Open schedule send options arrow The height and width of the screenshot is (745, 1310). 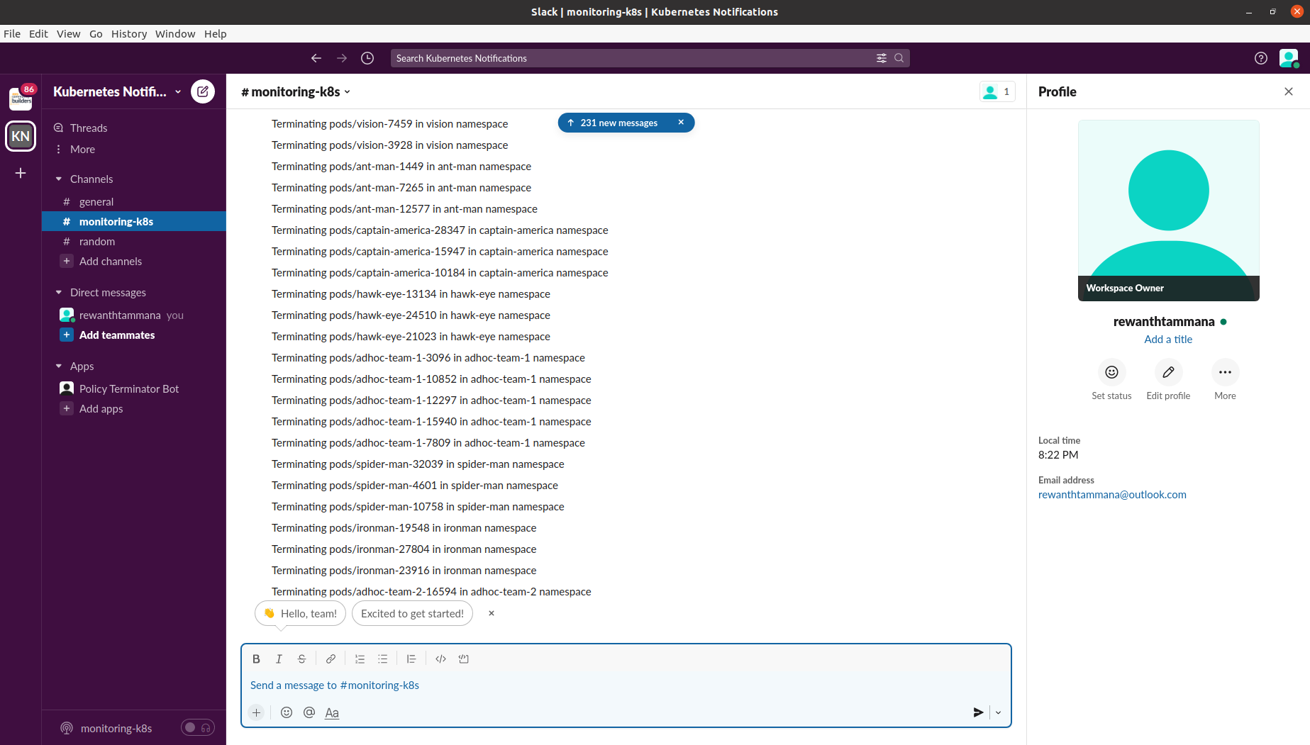(999, 712)
